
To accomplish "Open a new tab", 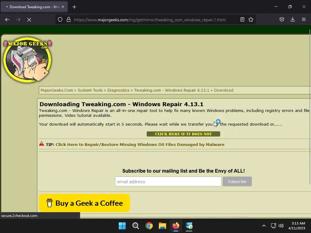I will coord(74,7).
